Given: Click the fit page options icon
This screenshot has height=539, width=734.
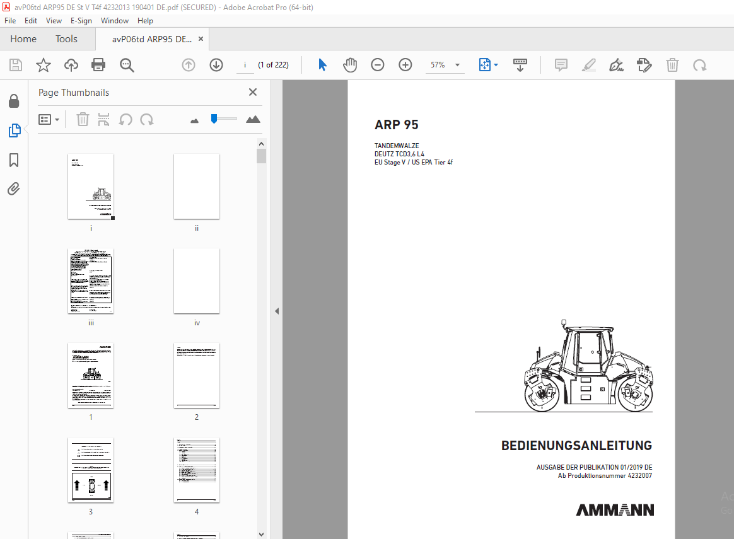Looking at the screenshot, I should pyautogui.click(x=485, y=65).
